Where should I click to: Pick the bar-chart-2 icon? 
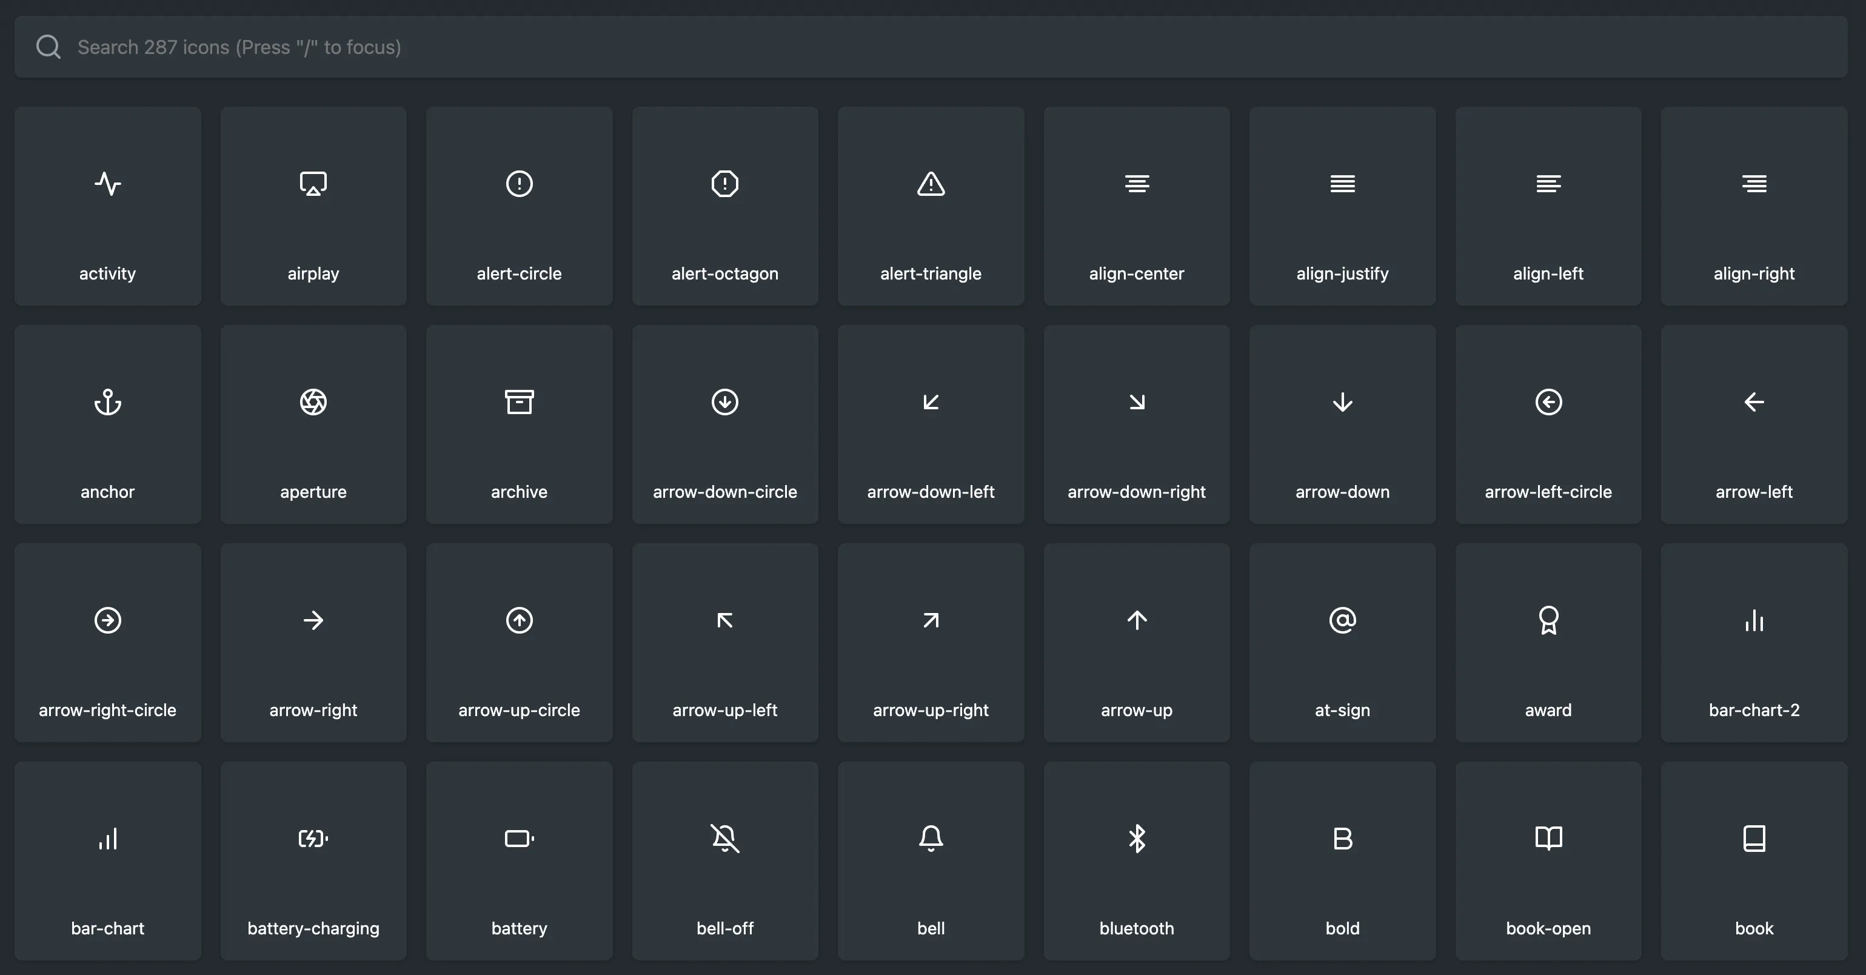pos(1754,620)
